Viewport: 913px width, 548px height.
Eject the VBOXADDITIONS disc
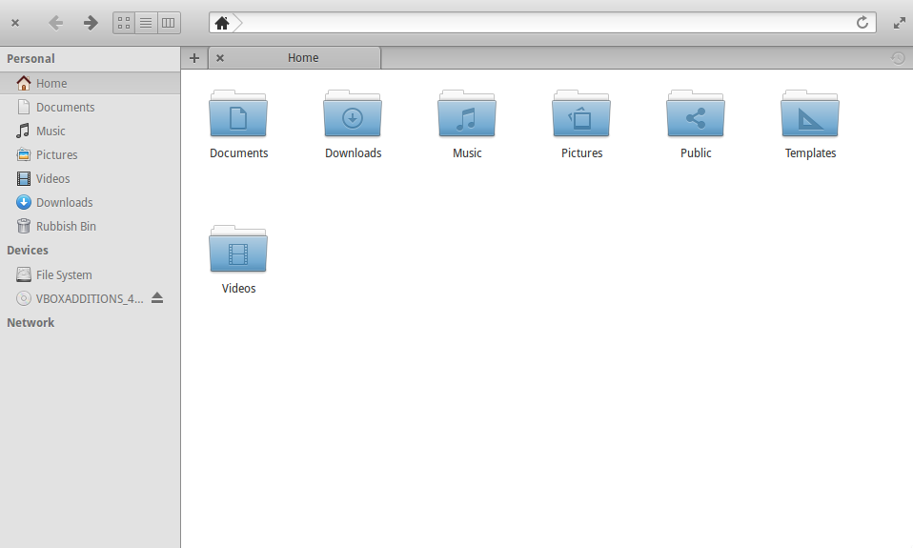tap(157, 298)
